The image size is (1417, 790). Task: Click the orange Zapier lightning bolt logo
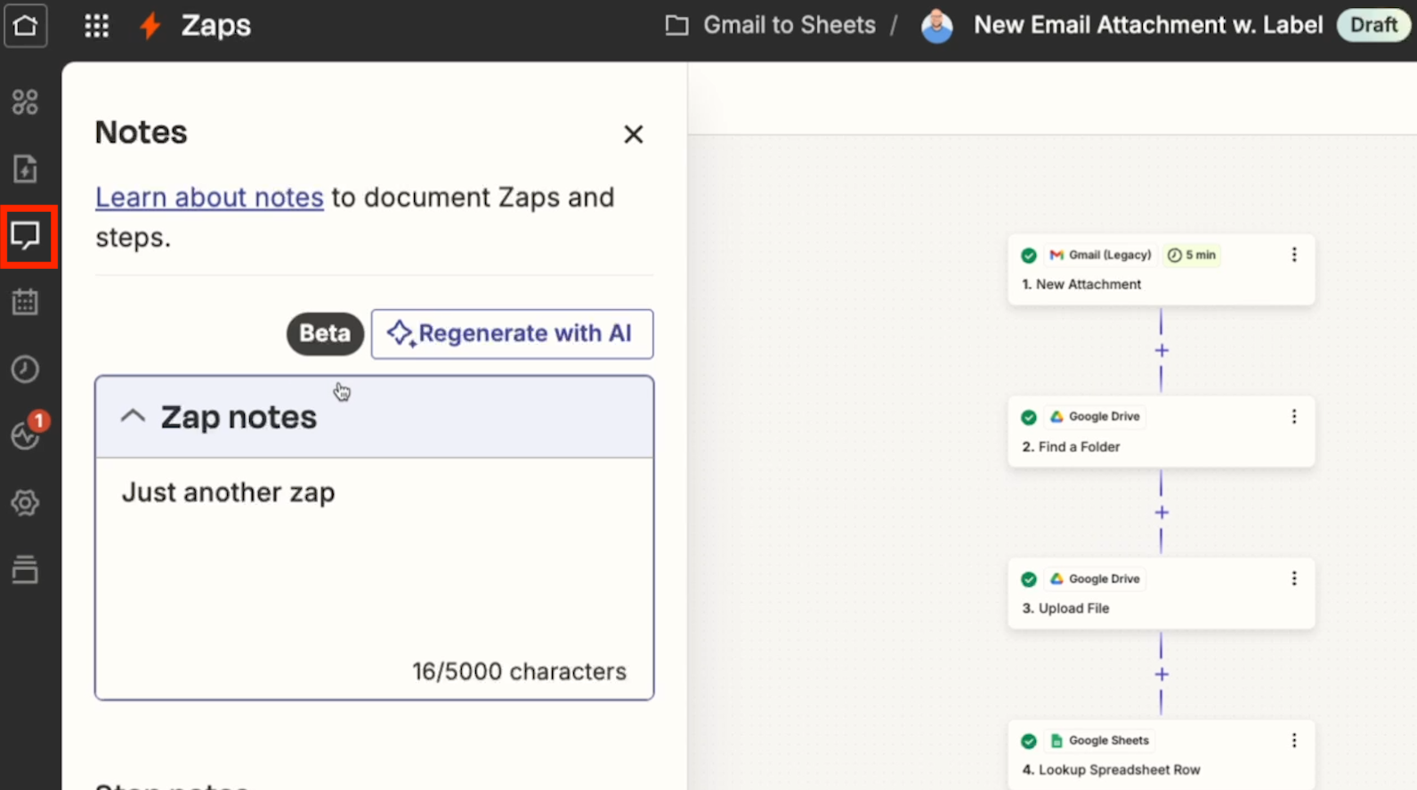[150, 25]
